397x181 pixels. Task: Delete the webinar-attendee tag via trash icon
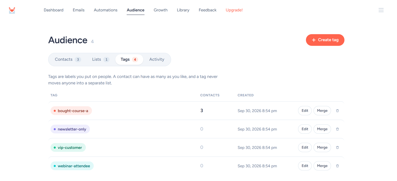pyautogui.click(x=337, y=166)
